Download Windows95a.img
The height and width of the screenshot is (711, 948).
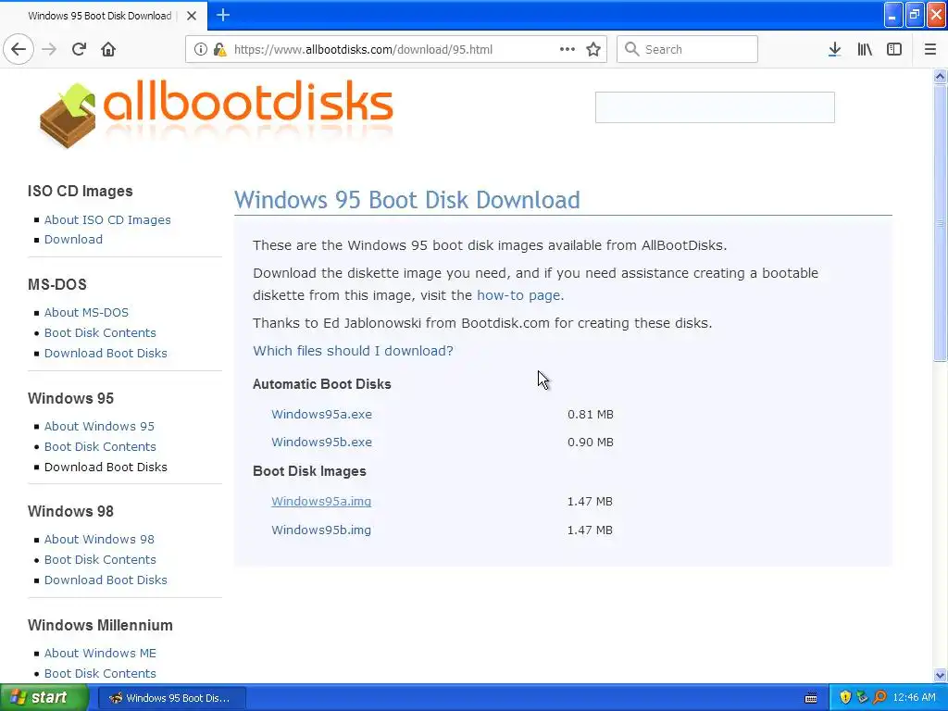click(x=321, y=501)
